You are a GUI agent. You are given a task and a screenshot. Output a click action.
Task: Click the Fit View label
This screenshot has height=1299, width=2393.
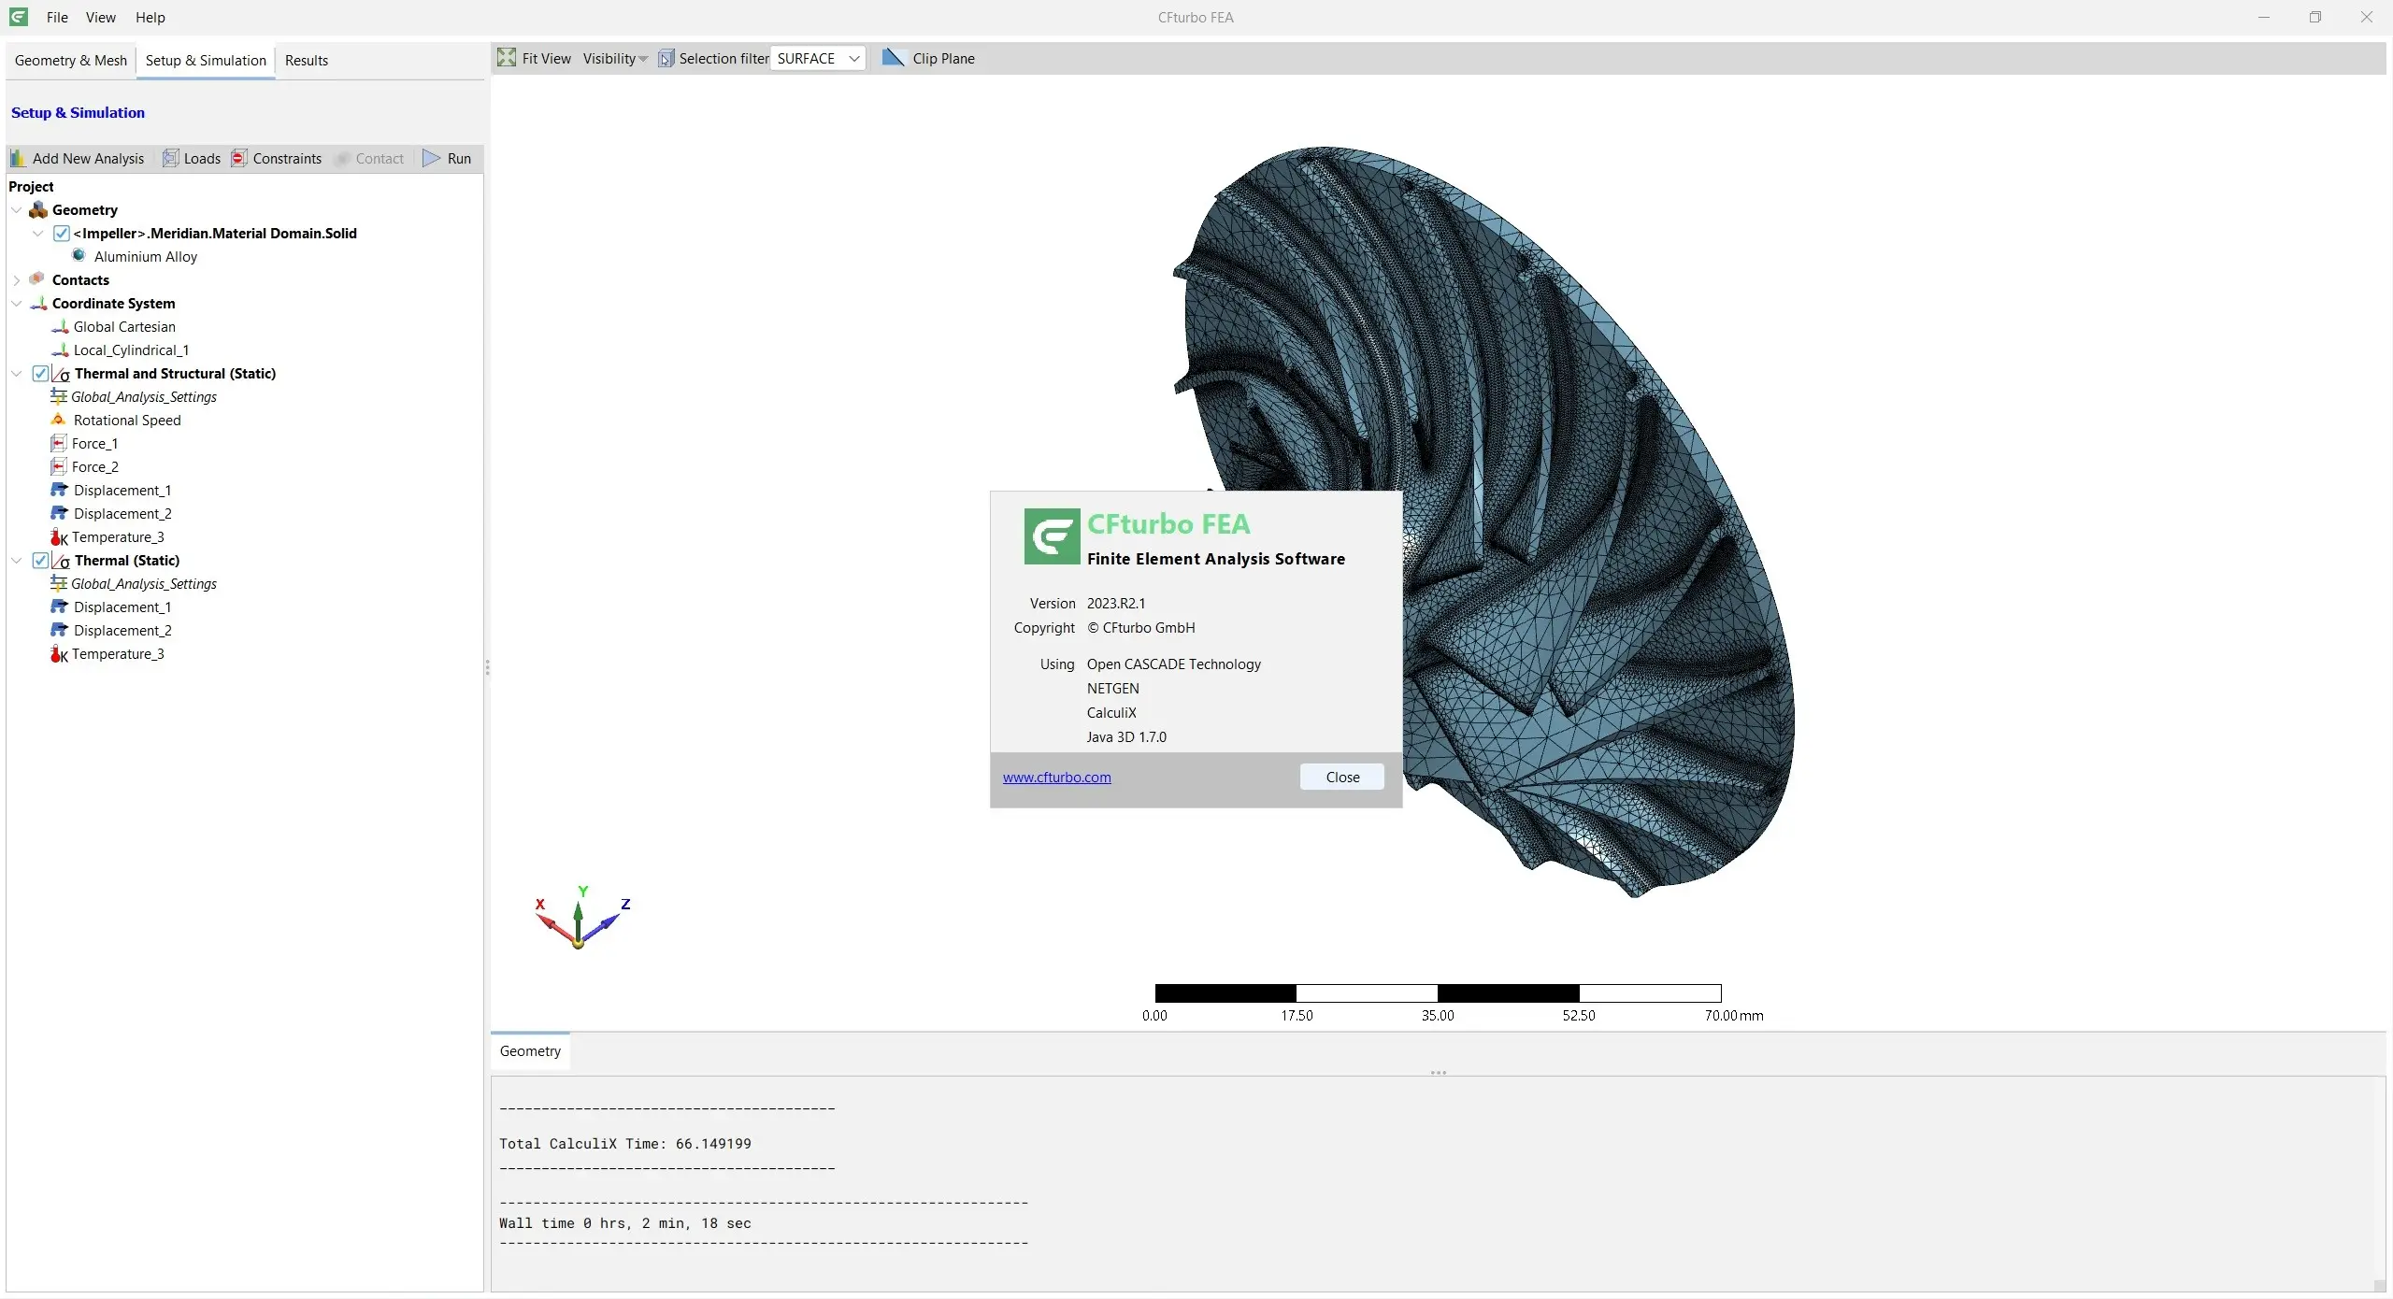coord(546,58)
